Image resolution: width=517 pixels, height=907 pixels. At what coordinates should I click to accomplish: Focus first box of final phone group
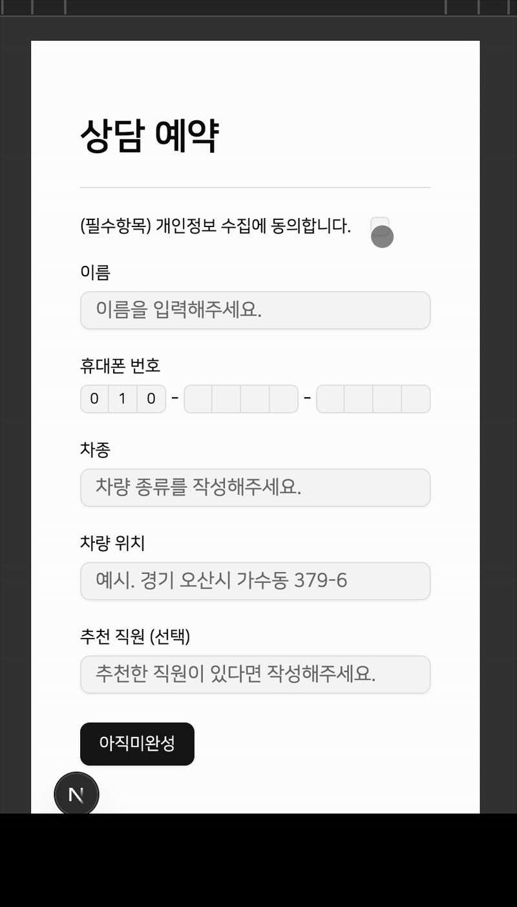(x=330, y=399)
